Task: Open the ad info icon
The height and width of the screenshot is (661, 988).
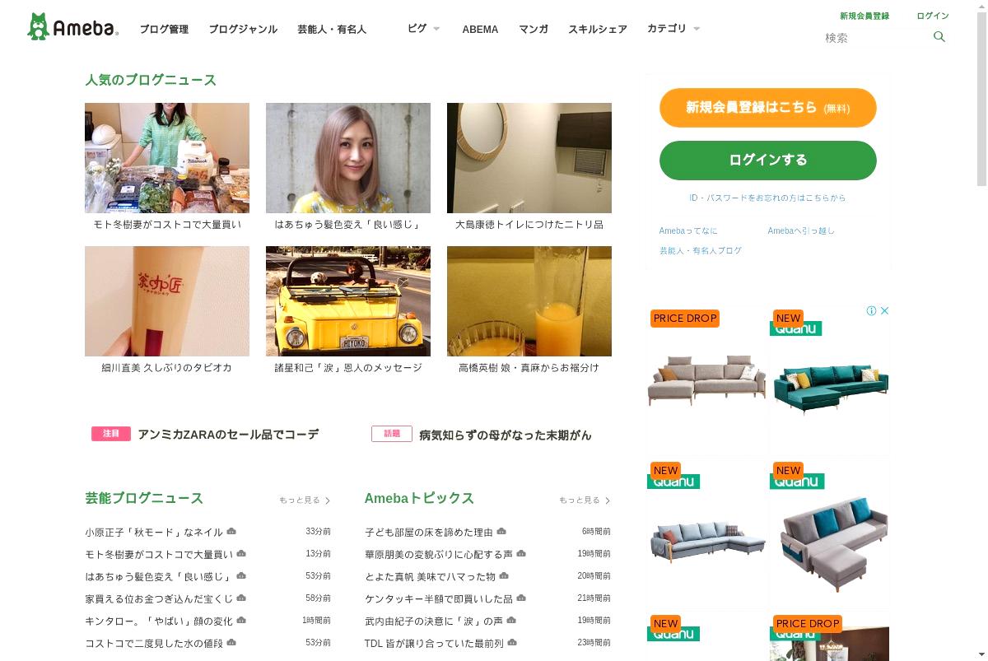Action: coord(871,310)
